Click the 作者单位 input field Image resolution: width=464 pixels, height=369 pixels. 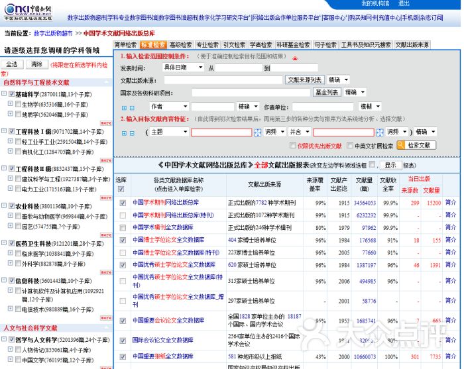click(x=323, y=107)
